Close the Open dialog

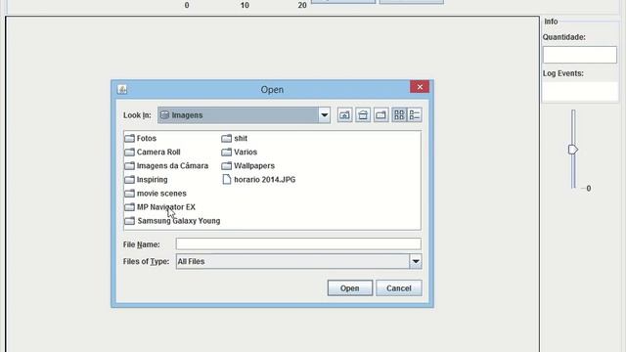coord(420,87)
